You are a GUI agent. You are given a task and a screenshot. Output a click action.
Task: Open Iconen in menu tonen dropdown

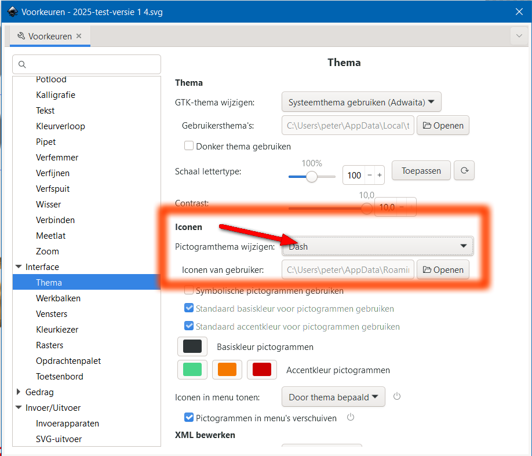tap(333, 397)
